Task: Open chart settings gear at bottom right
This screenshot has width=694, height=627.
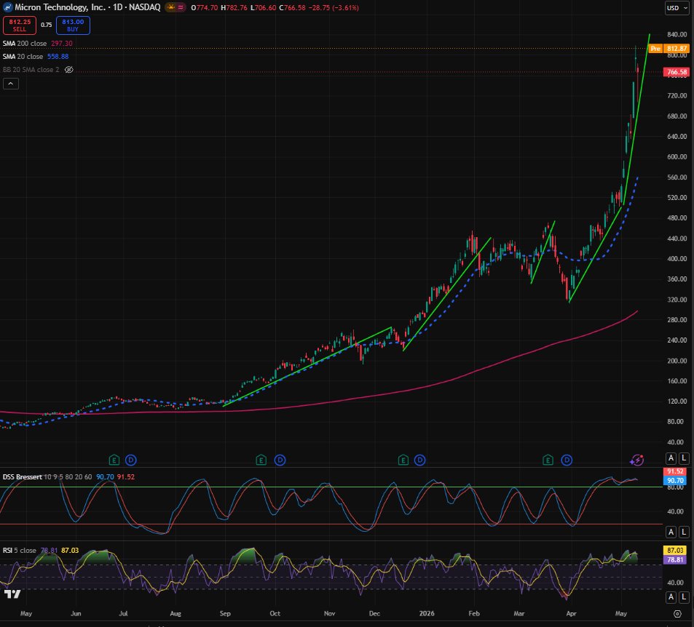Action: pos(677,613)
